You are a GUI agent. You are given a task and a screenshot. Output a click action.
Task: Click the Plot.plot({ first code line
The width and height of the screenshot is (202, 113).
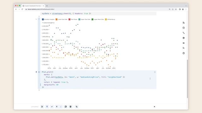(x=48, y=72)
